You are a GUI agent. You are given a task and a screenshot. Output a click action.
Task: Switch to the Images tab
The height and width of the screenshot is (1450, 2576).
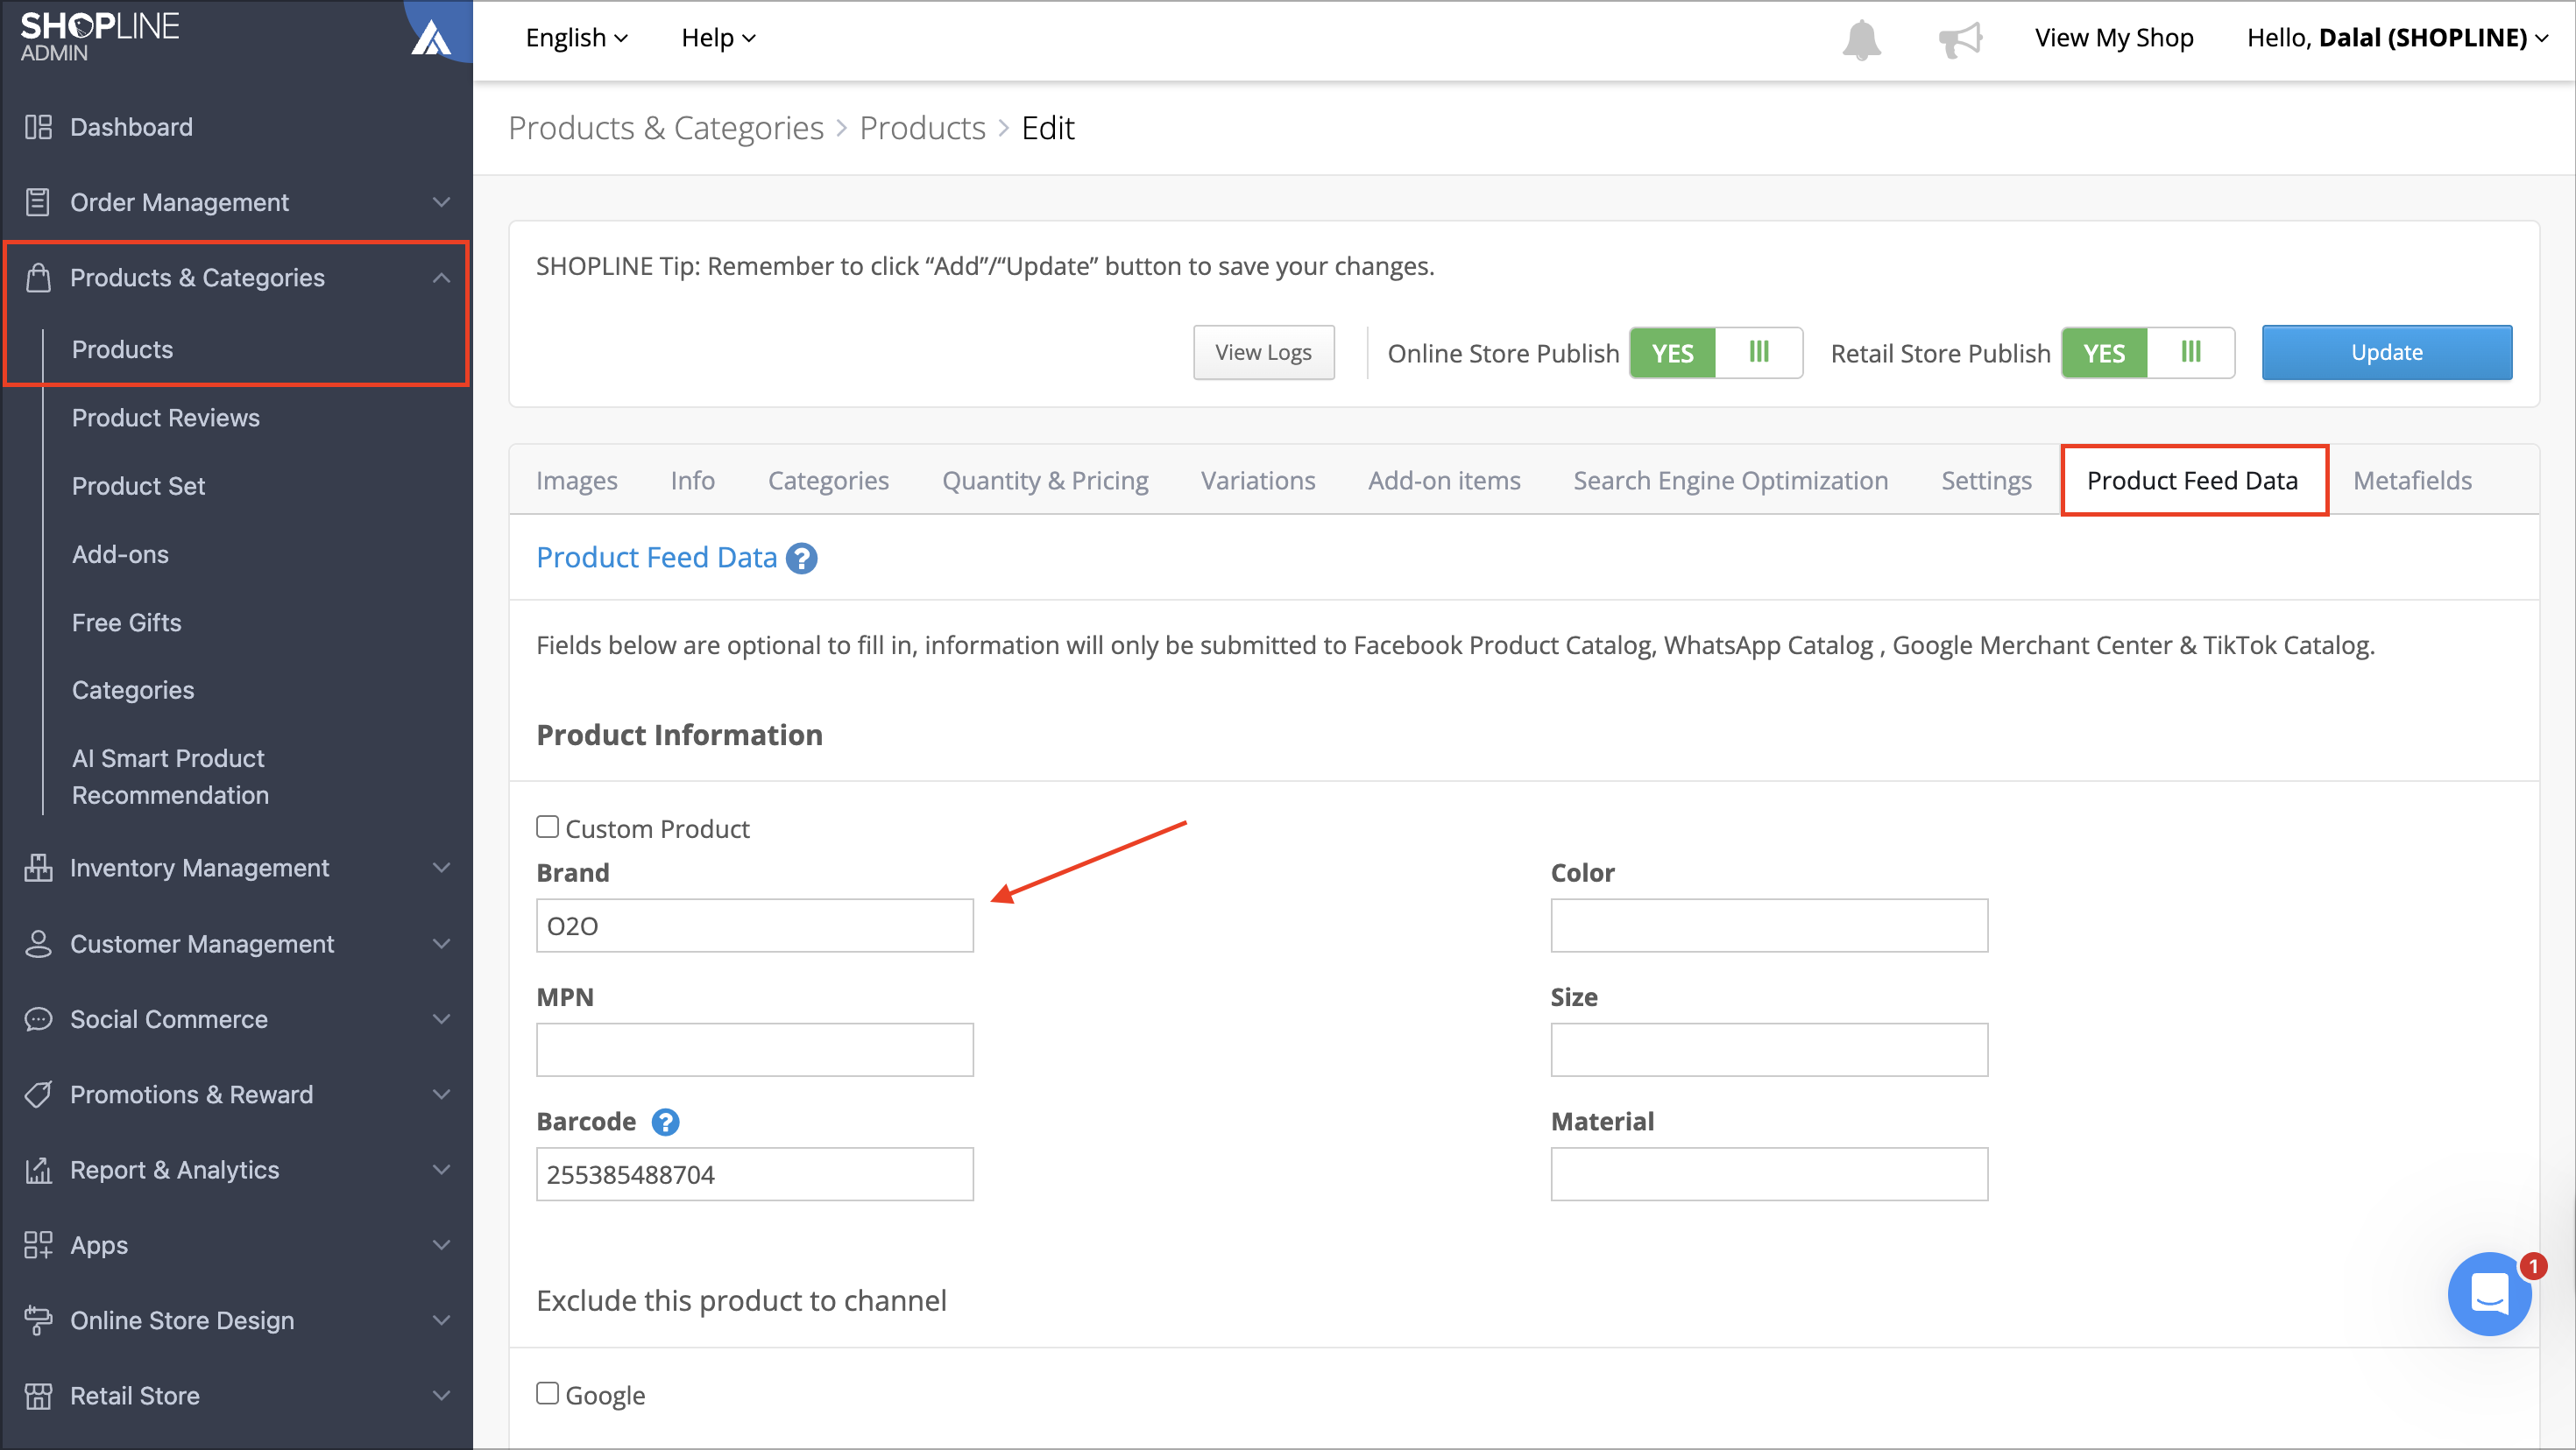pyautogui.click(x=577, y=481)
